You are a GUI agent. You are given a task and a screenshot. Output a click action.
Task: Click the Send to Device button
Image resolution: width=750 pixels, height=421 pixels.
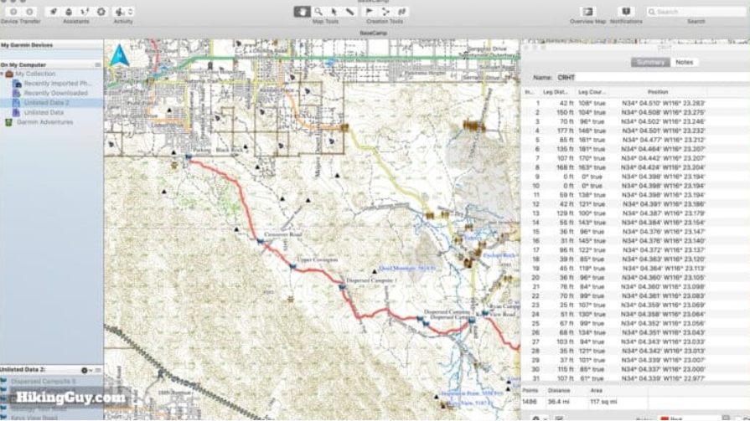point(13,12)
